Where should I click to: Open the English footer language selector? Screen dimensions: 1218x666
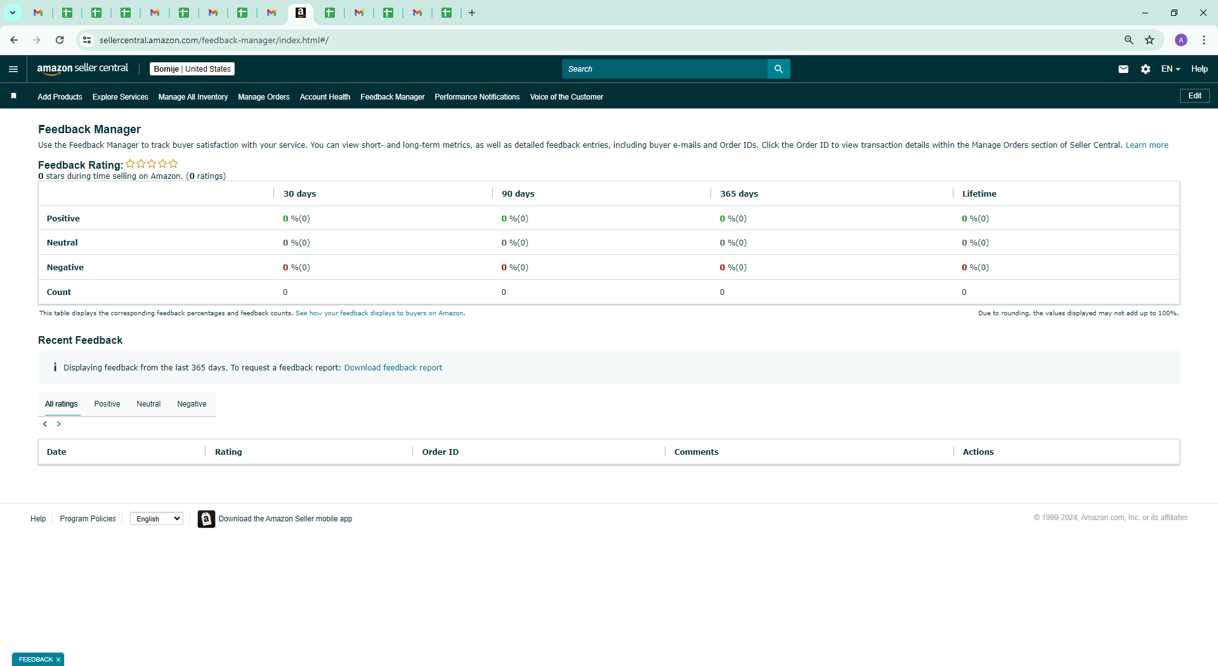157,519
